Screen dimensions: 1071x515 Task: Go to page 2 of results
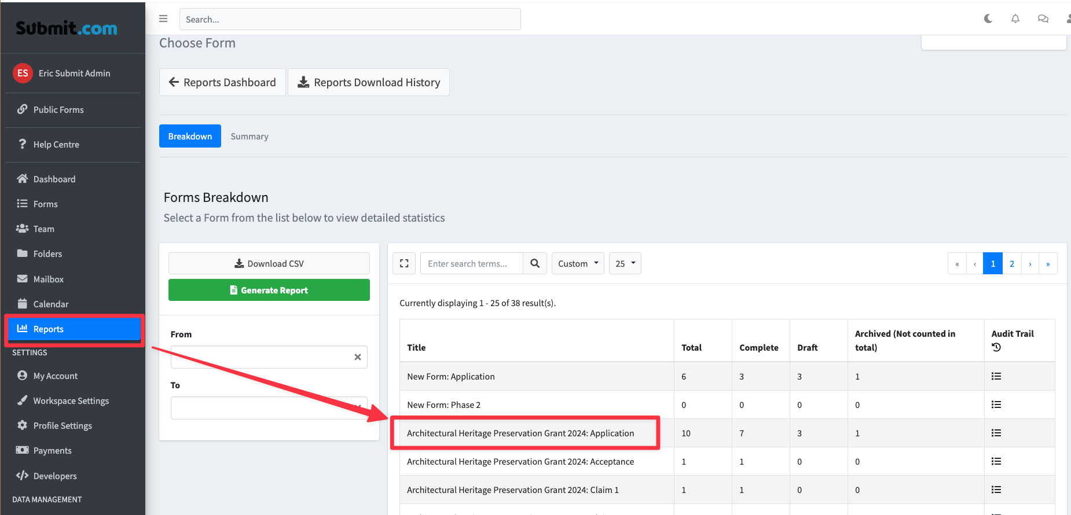(x=1012, y=263)
